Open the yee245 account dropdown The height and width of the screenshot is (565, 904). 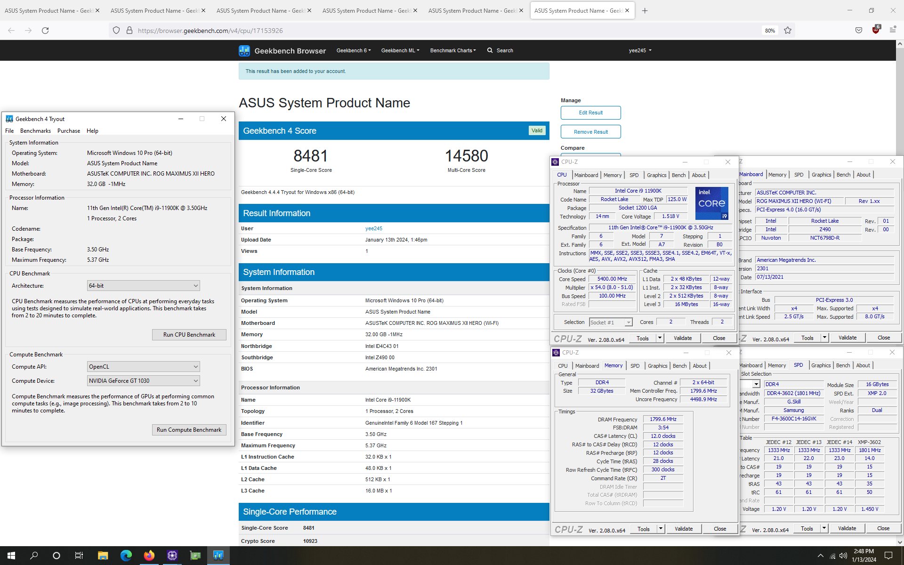pos(640,50)
